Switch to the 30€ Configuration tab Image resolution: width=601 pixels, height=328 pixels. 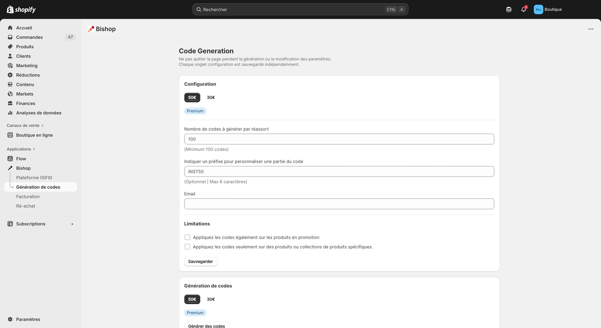tap(211, 98)
